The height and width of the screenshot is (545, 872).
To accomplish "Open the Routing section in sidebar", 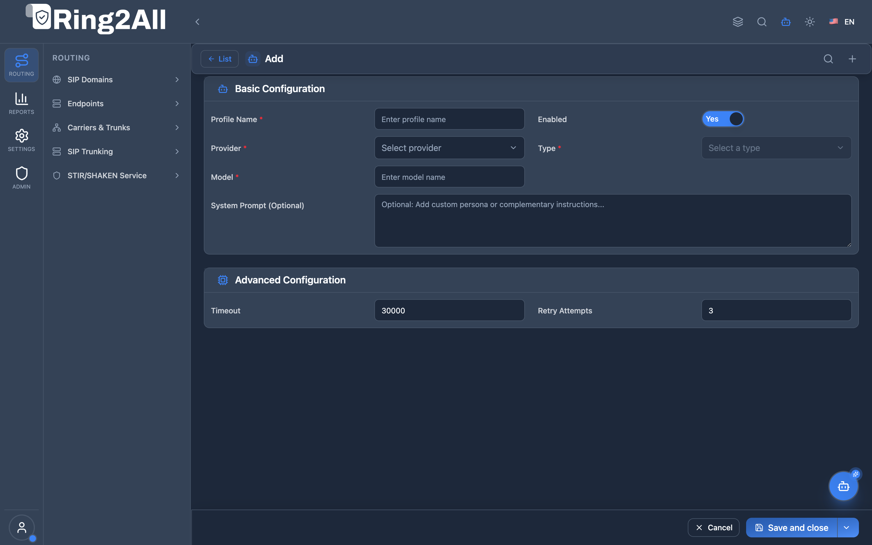I will pyautogui.click(x=21, y=65).
